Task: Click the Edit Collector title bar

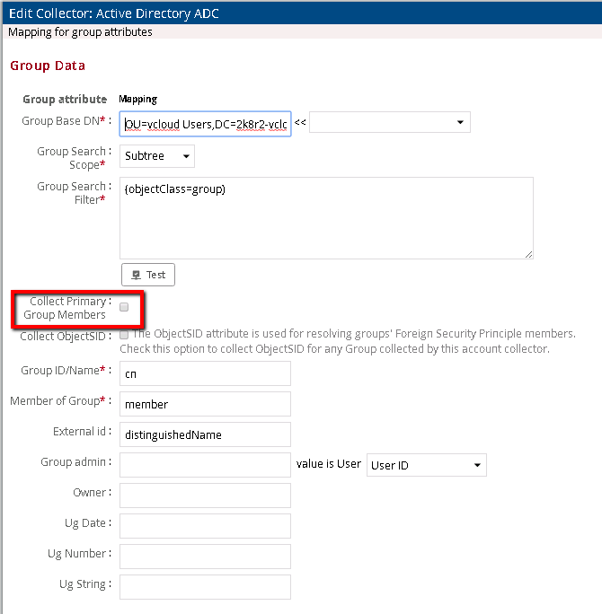Action: (x=301, y=13)
